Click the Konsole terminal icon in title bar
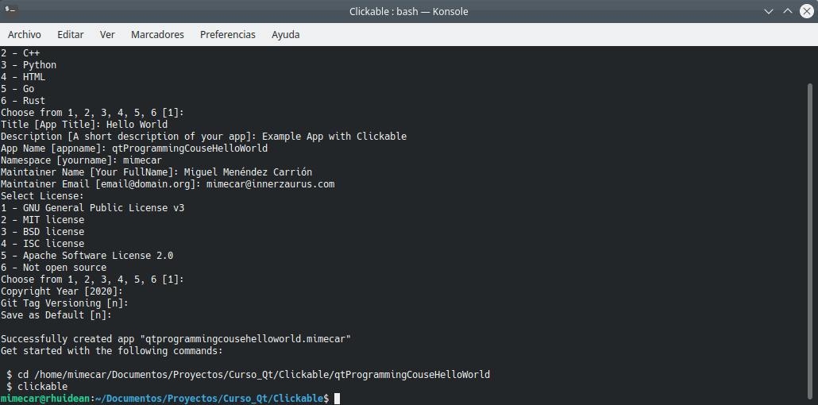 (10, 10)
